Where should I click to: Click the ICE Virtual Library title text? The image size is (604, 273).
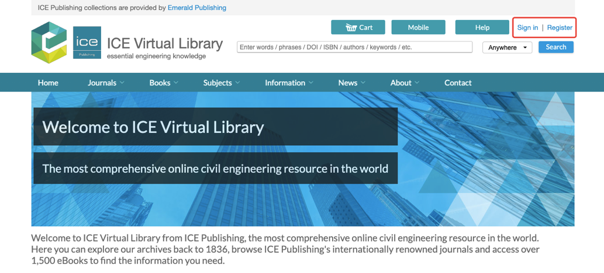(x=164, y=44)
